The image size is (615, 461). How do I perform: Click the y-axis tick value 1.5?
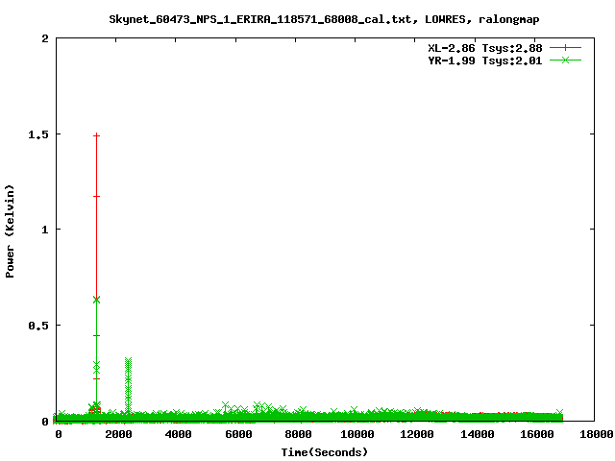[38, 134]
